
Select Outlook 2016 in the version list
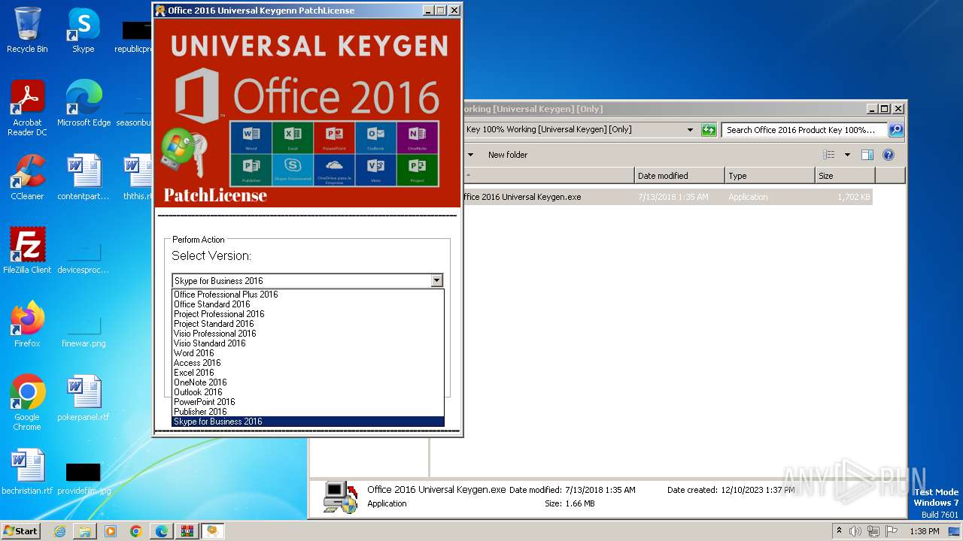click(308, 392)
